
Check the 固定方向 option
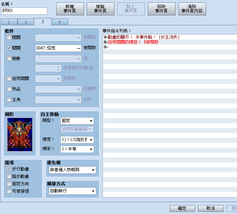9,184
